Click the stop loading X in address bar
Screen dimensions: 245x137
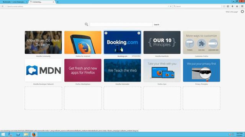tap(171, 6)
